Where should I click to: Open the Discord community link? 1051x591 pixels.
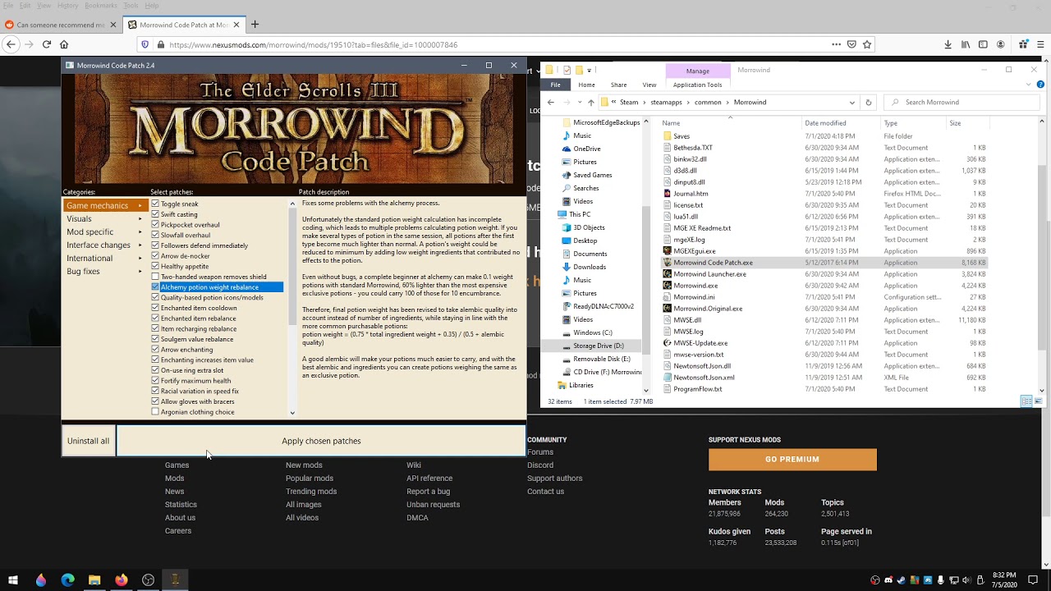click(540, 465)
